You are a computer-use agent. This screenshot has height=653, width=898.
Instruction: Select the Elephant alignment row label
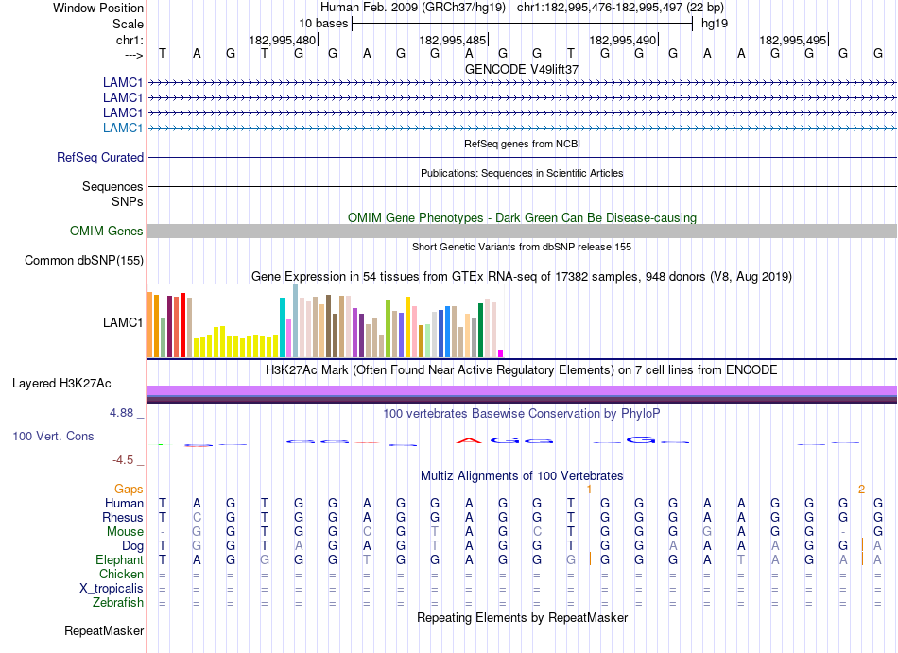pyautogui.click(x=118, y=559)
